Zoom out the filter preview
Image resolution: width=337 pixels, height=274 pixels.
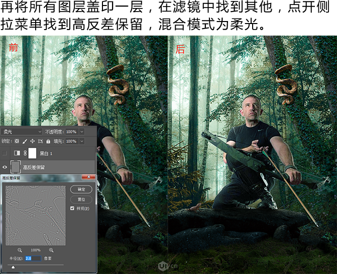click(20, 250)
